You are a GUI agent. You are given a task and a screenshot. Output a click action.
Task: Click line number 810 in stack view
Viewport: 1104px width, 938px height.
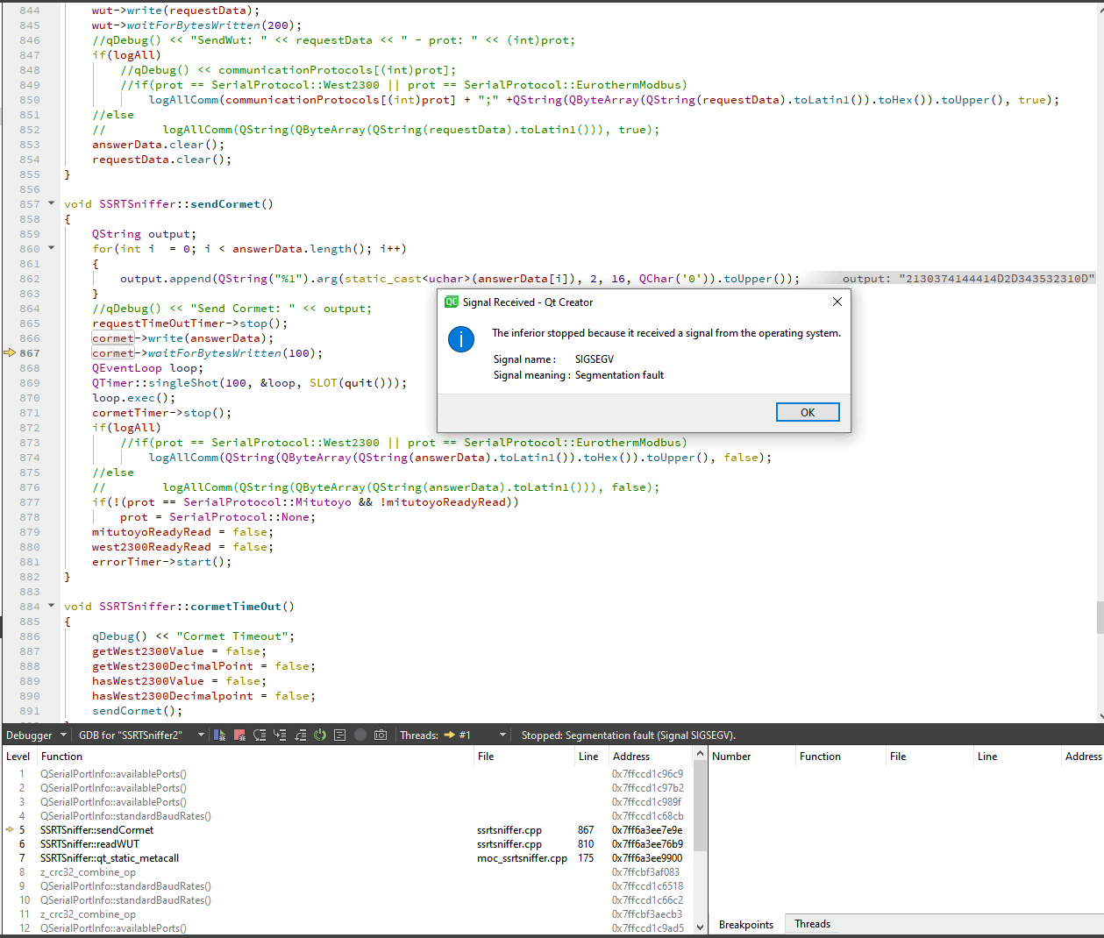[586, 843]
